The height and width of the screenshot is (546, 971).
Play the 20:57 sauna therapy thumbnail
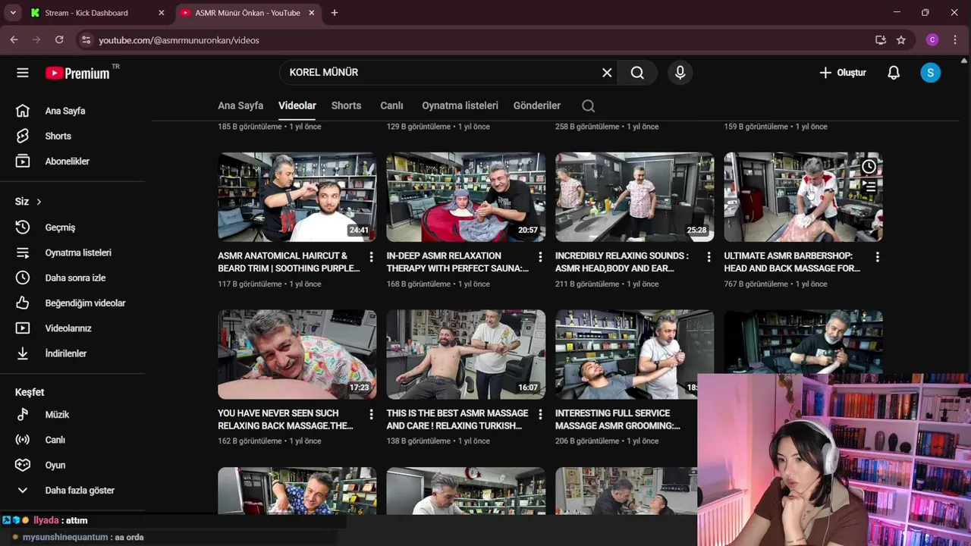466,197
